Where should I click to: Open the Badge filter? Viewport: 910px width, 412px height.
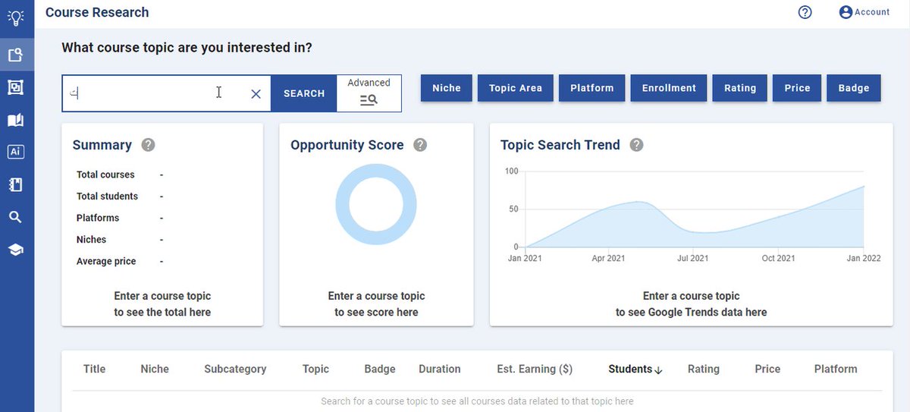tap(854, 88)
